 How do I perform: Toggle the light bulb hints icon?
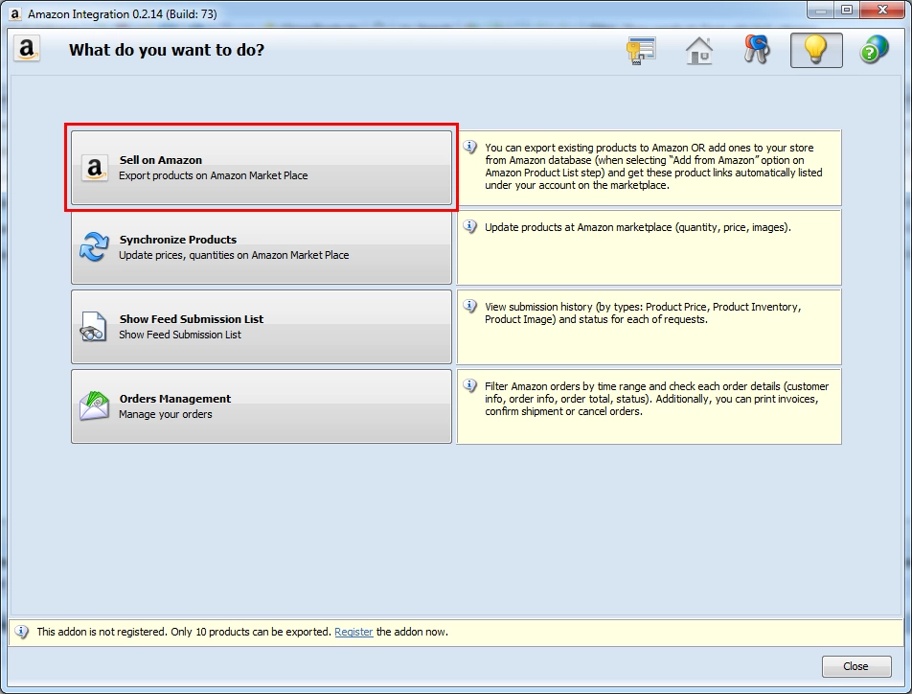coord(816,50)
